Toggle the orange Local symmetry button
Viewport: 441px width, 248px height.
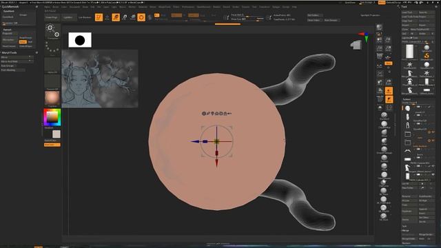(x=389, y=63)
